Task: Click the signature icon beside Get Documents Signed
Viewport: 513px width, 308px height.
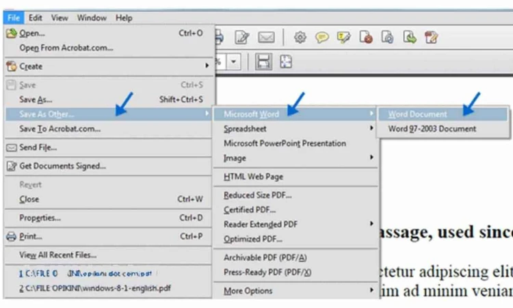Action: (12, 166)
